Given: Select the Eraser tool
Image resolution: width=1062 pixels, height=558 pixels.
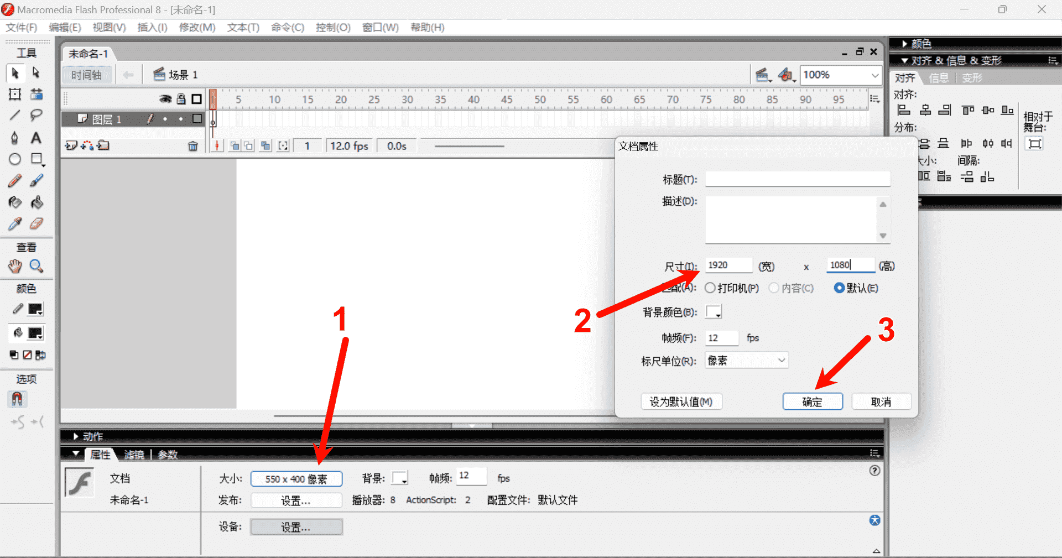Looking at the screenshot, I should [x=37, y=223].
